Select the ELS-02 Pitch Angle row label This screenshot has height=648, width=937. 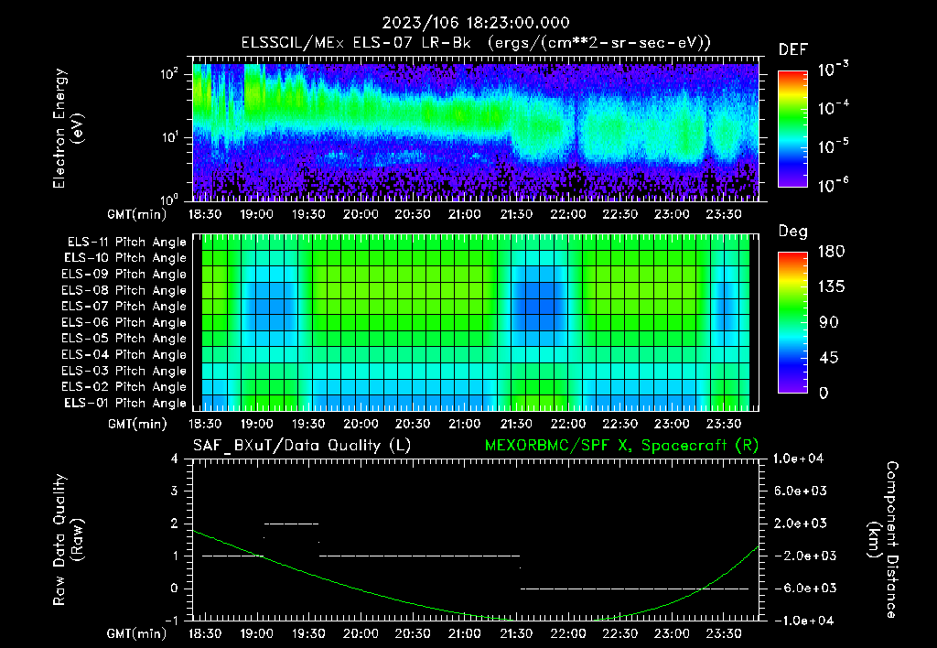click(124, 387)
